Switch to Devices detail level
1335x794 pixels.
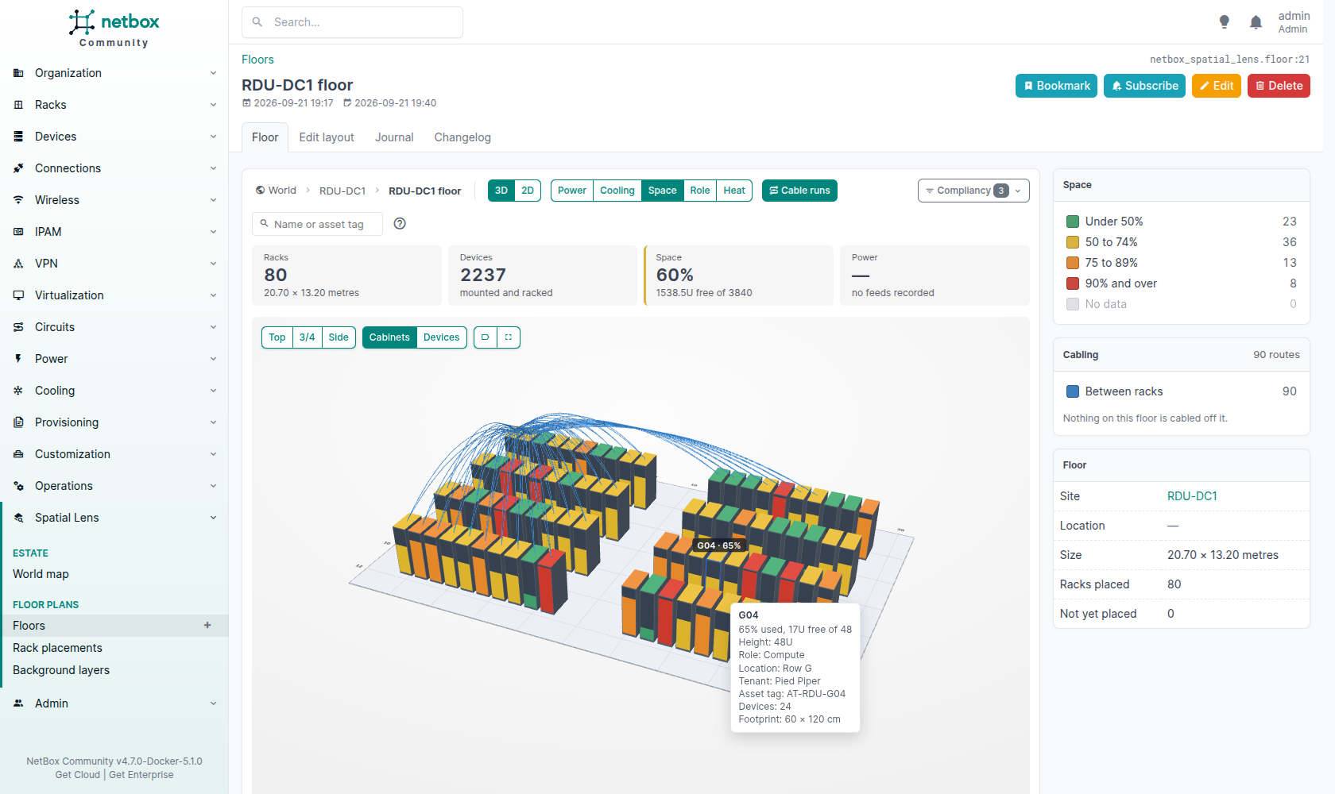click(442, 337)
